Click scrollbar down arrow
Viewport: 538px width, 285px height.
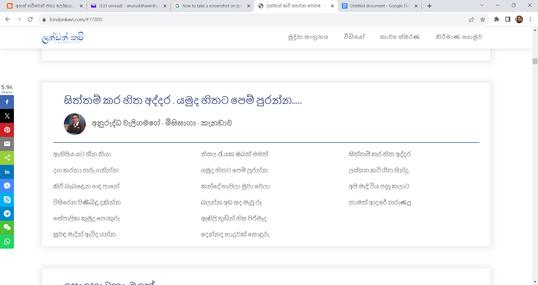535,282
